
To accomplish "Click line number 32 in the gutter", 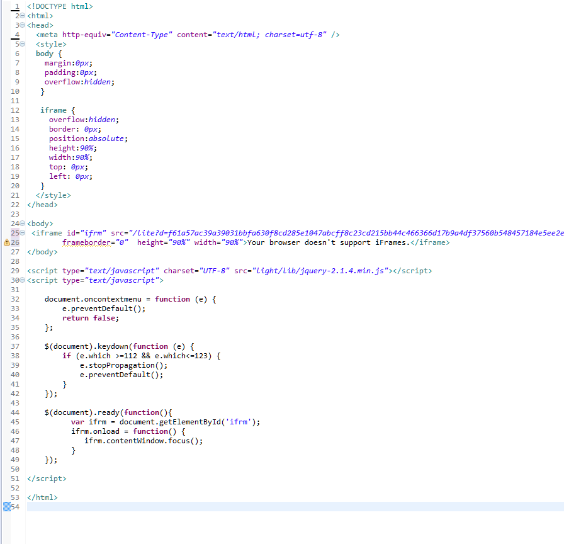I will coord(15,299).
